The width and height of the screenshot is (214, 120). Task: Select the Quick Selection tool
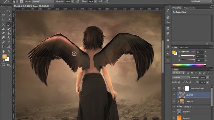point(9,15)
